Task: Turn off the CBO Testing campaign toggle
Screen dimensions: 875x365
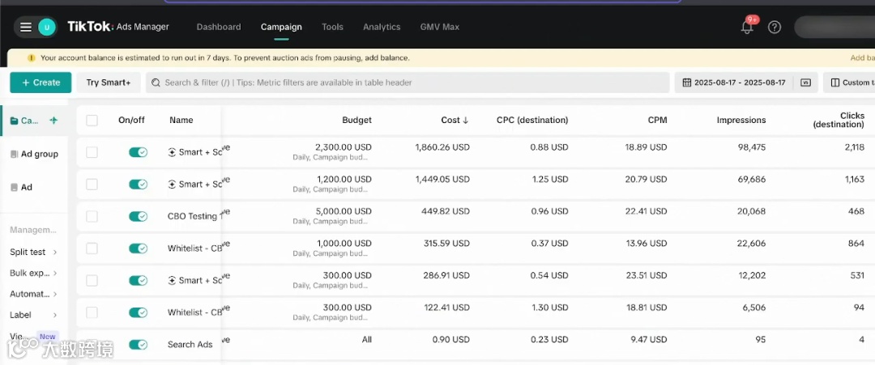Action: click(138, 216)
